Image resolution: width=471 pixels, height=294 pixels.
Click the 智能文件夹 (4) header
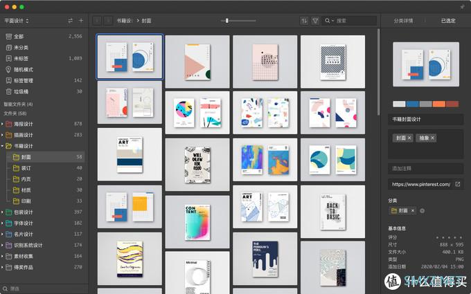(x=18, y=104)
